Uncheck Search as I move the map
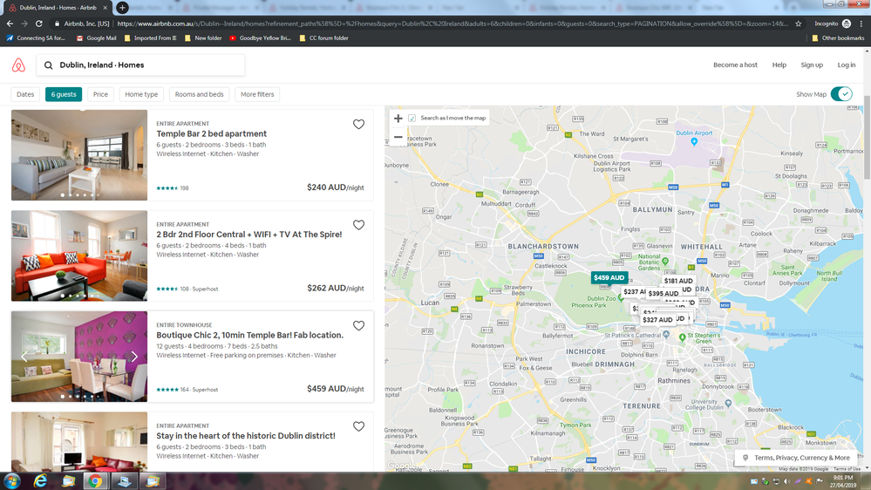871x490 pixels. (x=412, y=119)
